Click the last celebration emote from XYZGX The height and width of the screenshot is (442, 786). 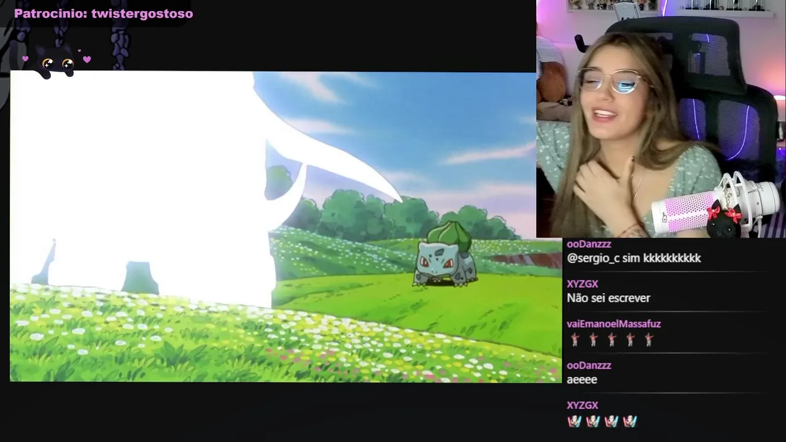pos(629,421)
